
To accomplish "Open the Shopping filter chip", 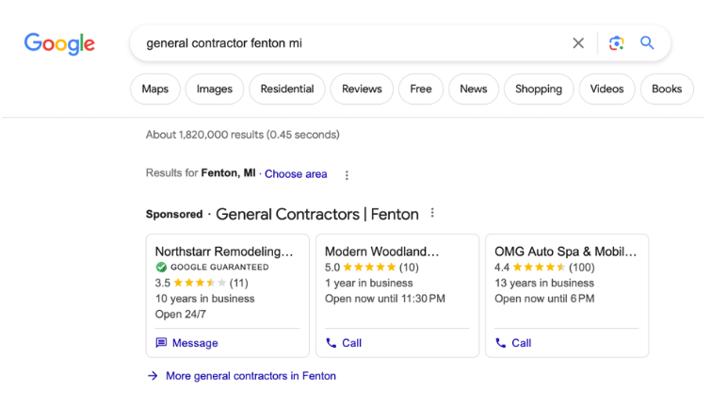I will (539, 90).
